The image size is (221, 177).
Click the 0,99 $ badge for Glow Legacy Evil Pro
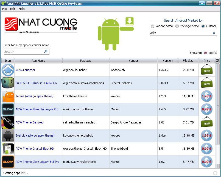point(207,162)
